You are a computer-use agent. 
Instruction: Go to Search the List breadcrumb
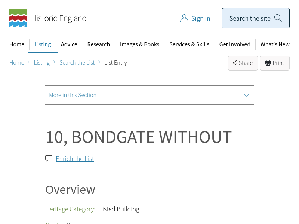click(x=77, y=63)
